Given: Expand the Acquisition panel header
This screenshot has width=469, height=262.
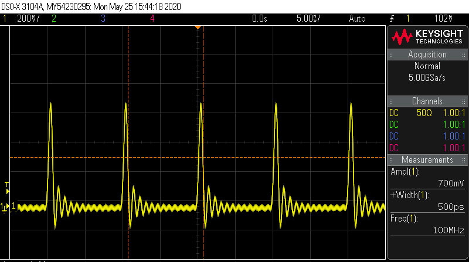Looking at the screenshot, I should (427, 55).
